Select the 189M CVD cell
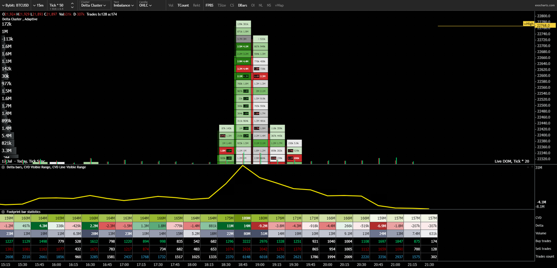Viewport: 557px width, 268px height. click(x=243, y=218)
